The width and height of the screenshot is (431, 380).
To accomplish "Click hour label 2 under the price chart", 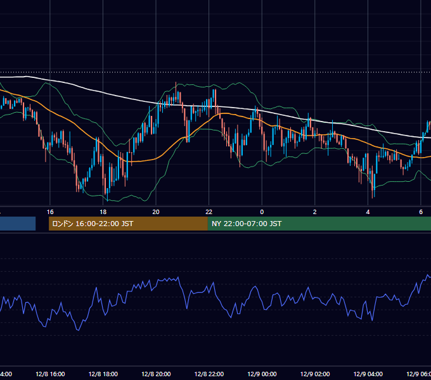I will coord(315,212).
